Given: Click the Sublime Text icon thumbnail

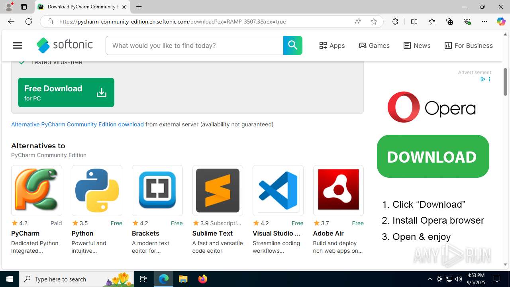Looking at the screenshot, I should click(218, 191).
